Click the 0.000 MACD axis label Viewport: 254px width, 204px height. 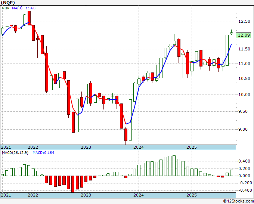244,176
